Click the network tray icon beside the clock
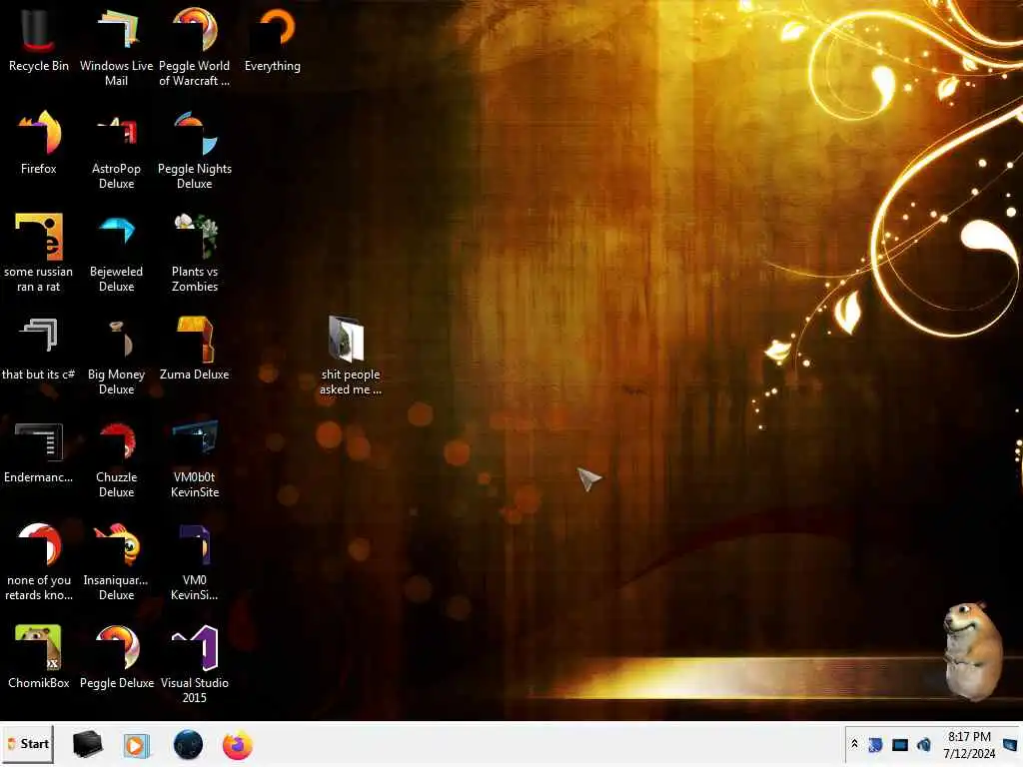Viewport: 1023px width, 767px height. pyautogui.click(x=924, y=745)
